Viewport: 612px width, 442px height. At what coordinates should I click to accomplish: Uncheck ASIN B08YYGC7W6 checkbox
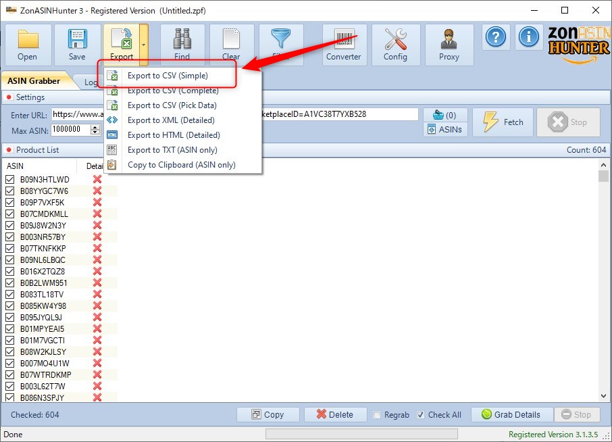(x=9, y=191)
